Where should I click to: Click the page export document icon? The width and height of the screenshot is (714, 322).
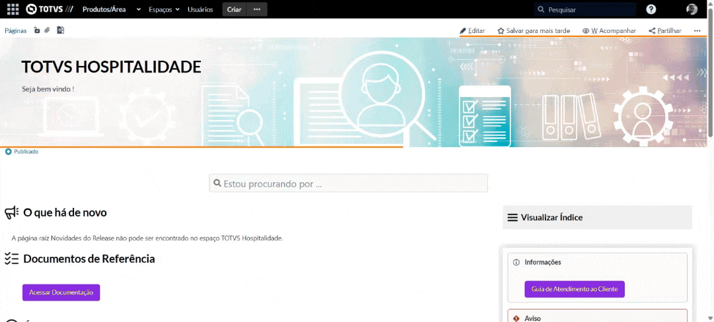pyautogui.click(x=61, y=30)
